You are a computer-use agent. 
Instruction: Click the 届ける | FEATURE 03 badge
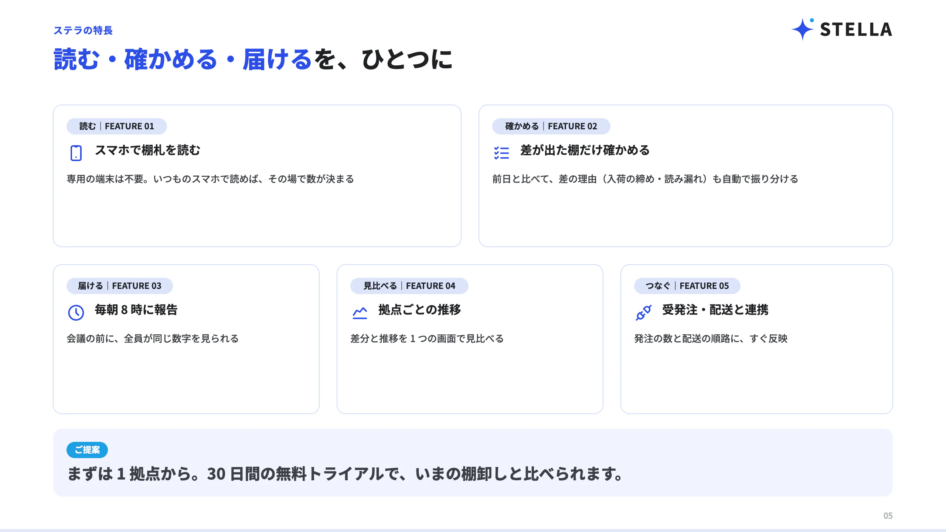[x=120, y=286]
